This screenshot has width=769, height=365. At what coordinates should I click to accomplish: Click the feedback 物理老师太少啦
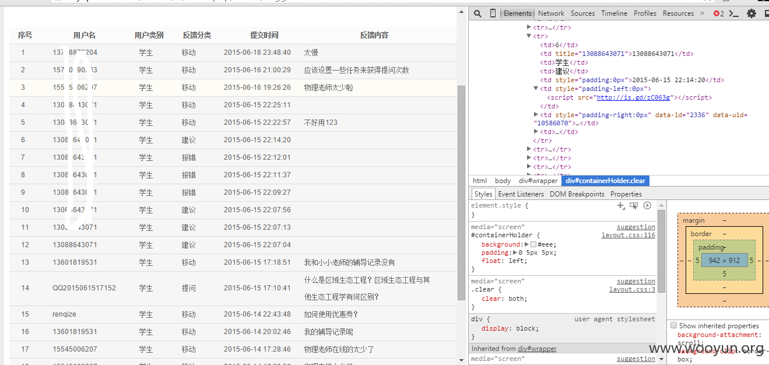329,87
